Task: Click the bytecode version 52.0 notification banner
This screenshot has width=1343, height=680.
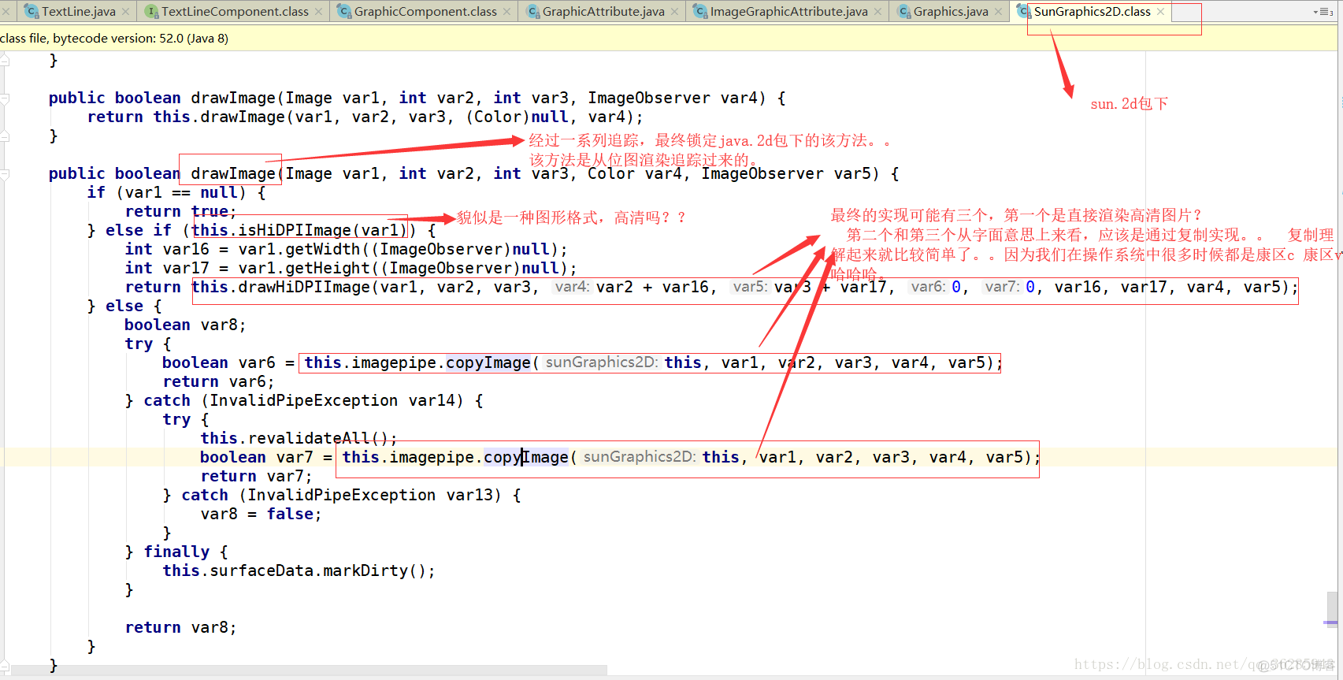Action: [670, 38]
